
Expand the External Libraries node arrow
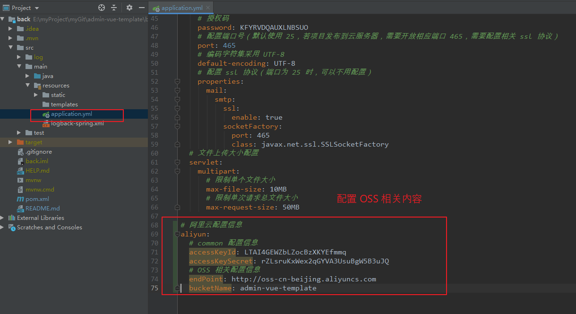(2, 218)
